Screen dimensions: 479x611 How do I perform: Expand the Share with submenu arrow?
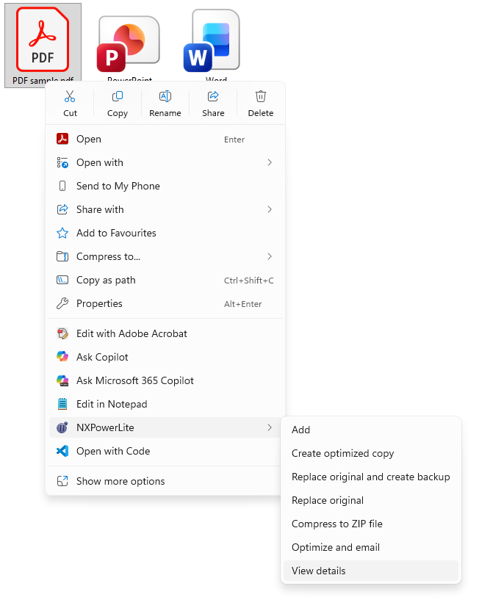[270, 209]
